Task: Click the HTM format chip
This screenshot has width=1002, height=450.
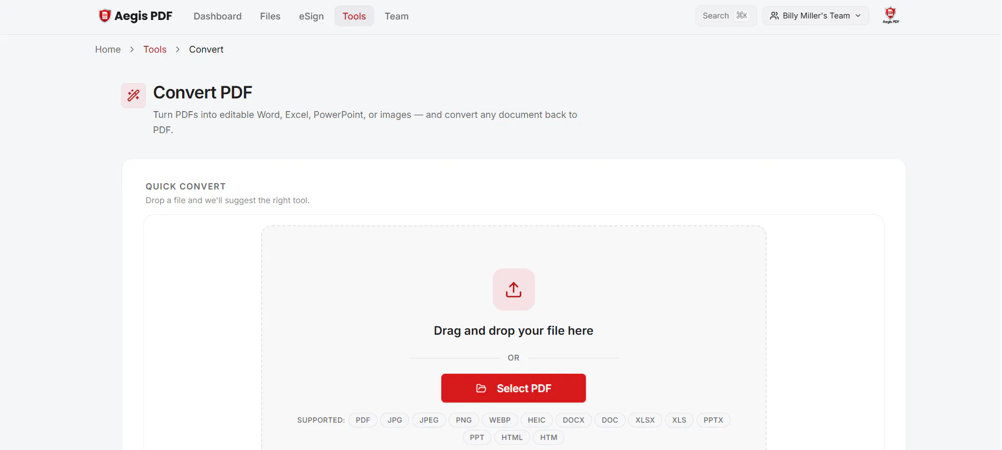Action: click(549, 437)
